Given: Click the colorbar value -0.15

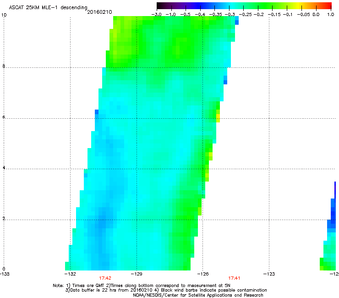Looking at the screenshot, I should (274, 15).
